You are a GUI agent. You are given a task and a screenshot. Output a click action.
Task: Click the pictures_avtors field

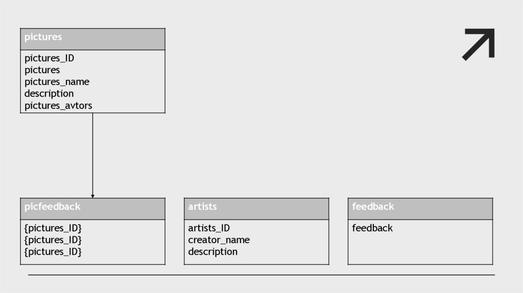tap(58, 106)
